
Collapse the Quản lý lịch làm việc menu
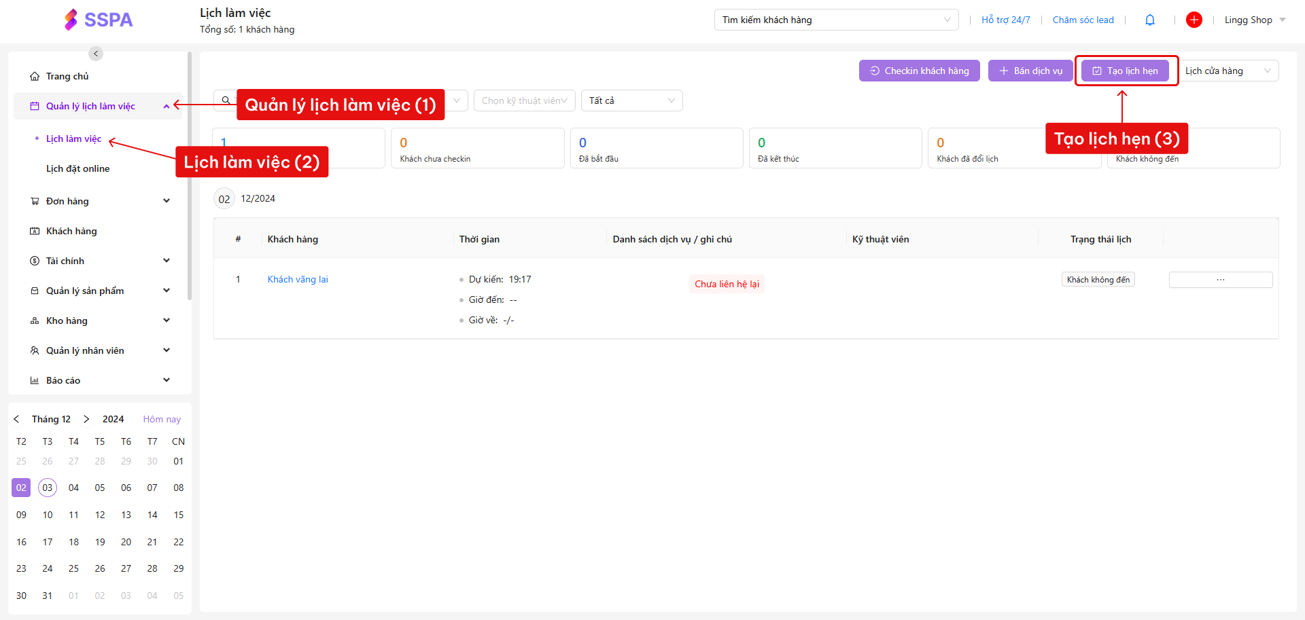coord(167,106)
